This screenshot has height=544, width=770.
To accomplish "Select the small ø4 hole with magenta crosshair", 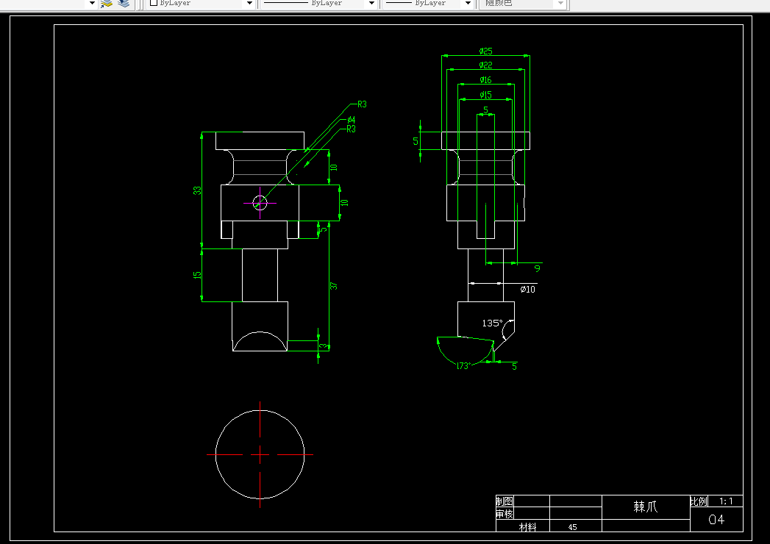I will tap(260, 203).
